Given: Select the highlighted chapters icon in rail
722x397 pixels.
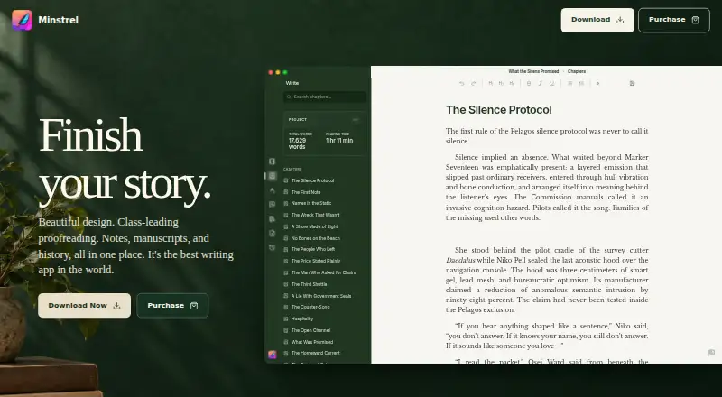Looking at the screenshot, I should (x=273, y=176).
